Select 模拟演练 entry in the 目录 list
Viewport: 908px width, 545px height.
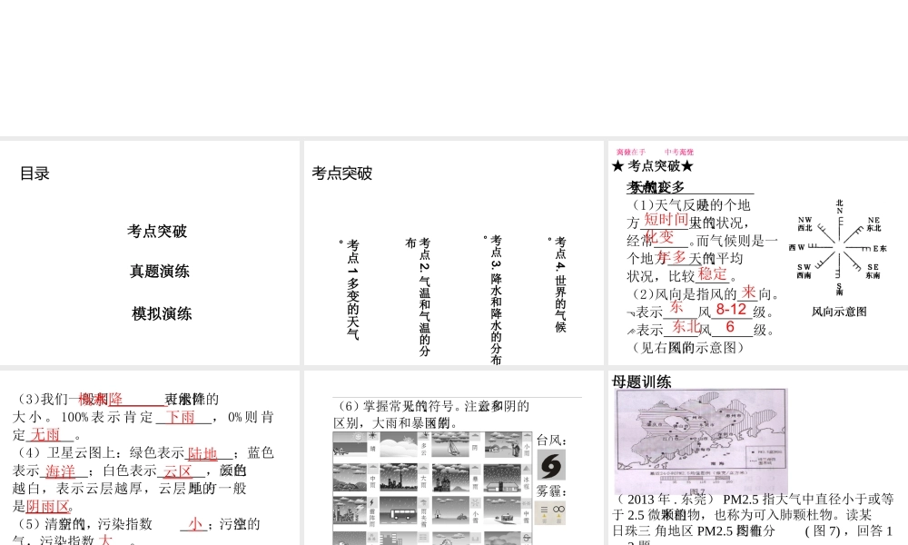click(x=162, y=313)
